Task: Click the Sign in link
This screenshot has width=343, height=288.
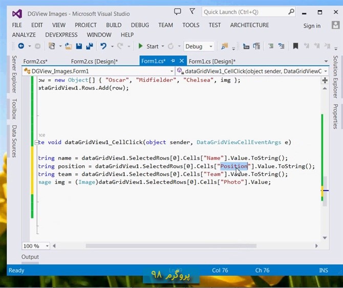Action: (312, 26)
